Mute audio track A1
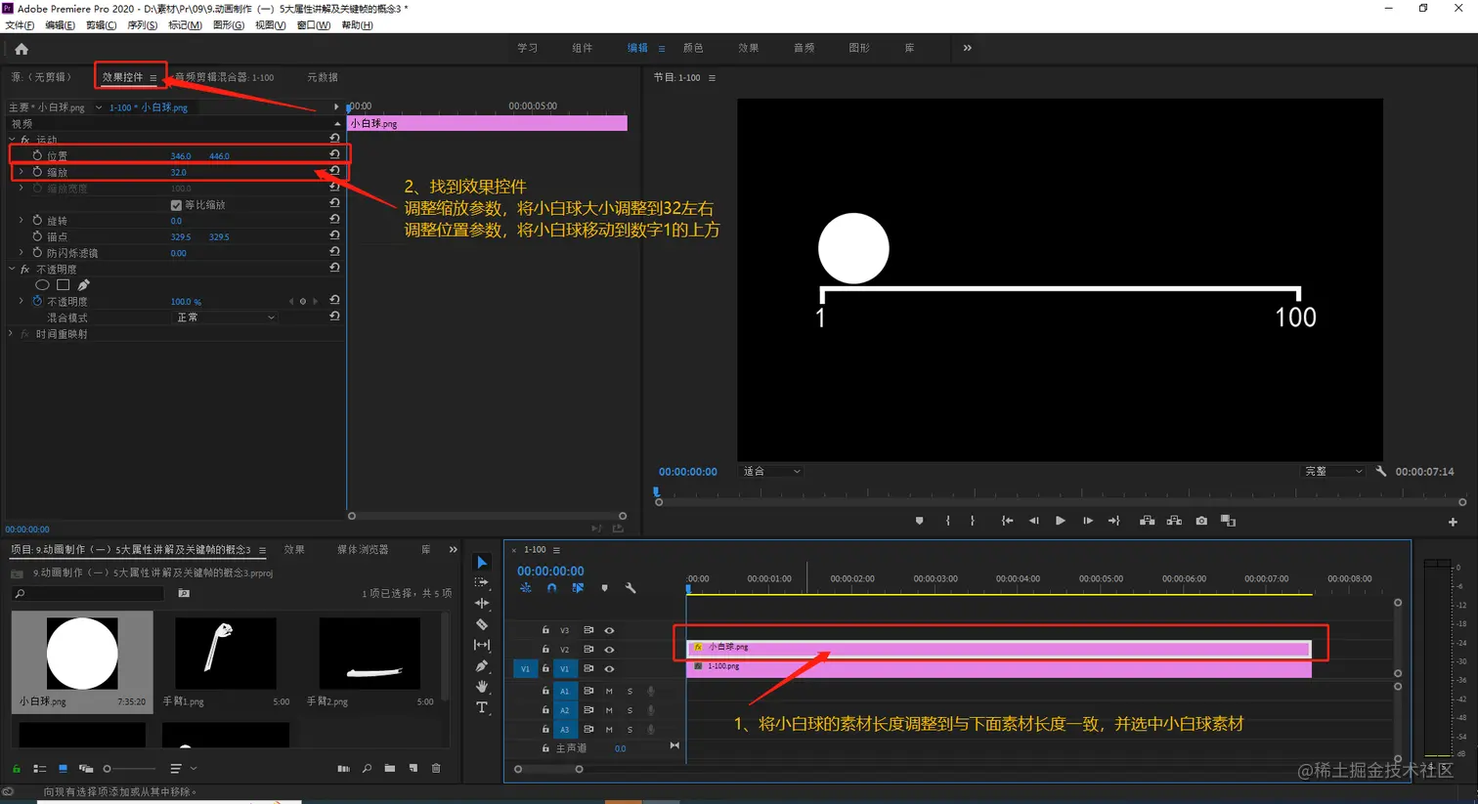 [x=609, y=691]
